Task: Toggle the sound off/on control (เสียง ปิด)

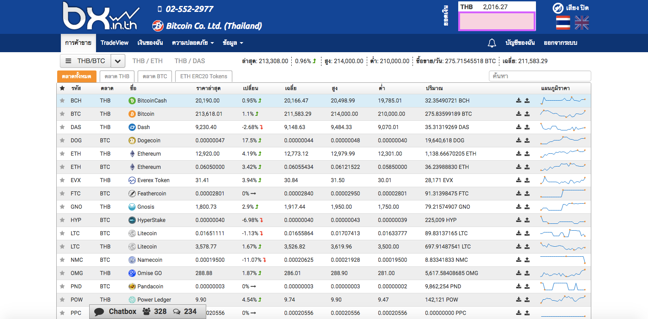Action: click(x=570, y=8)
